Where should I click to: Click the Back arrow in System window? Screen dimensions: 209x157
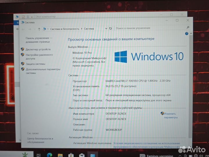tap(23, 29)
